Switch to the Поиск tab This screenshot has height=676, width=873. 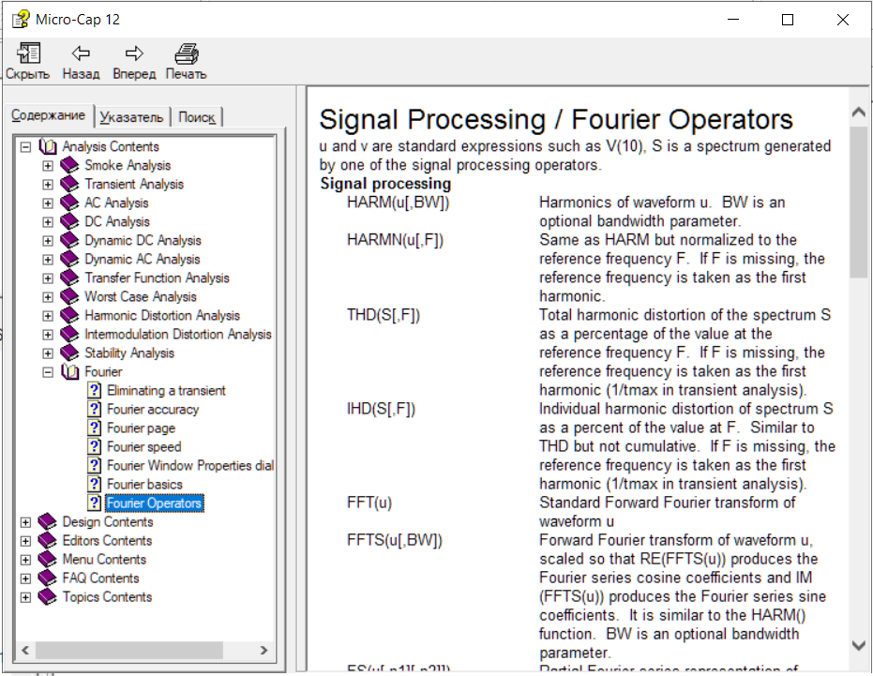point(197,117)
